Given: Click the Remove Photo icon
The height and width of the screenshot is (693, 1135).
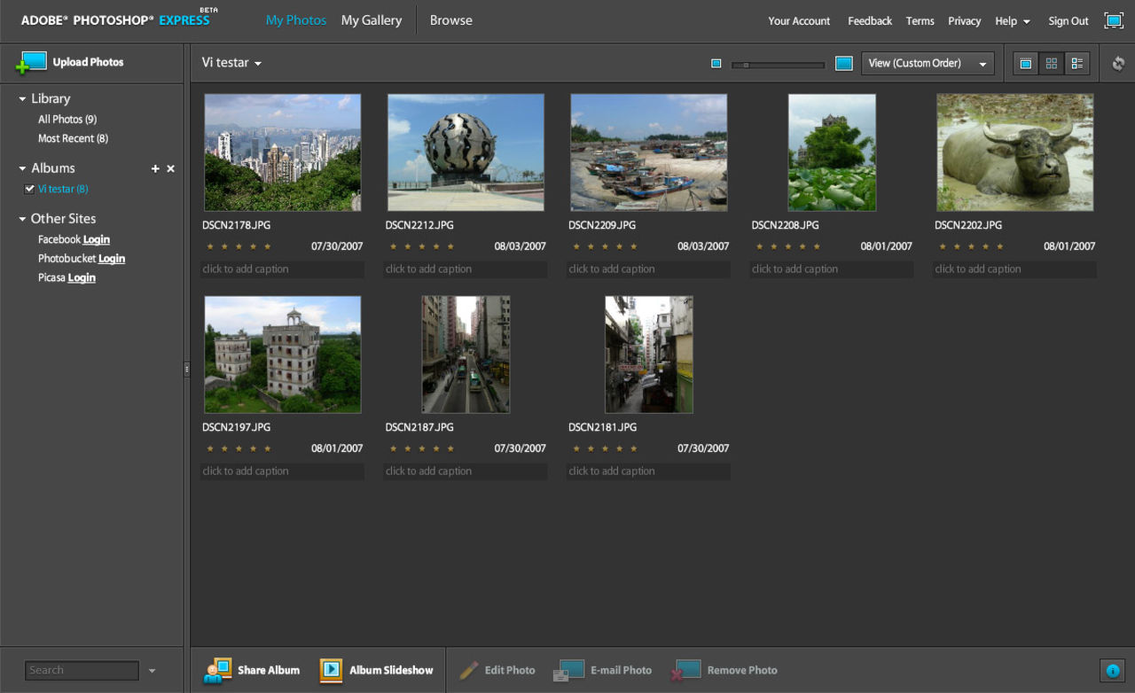Looking at the screenshot, I should (x=685, y=670).
